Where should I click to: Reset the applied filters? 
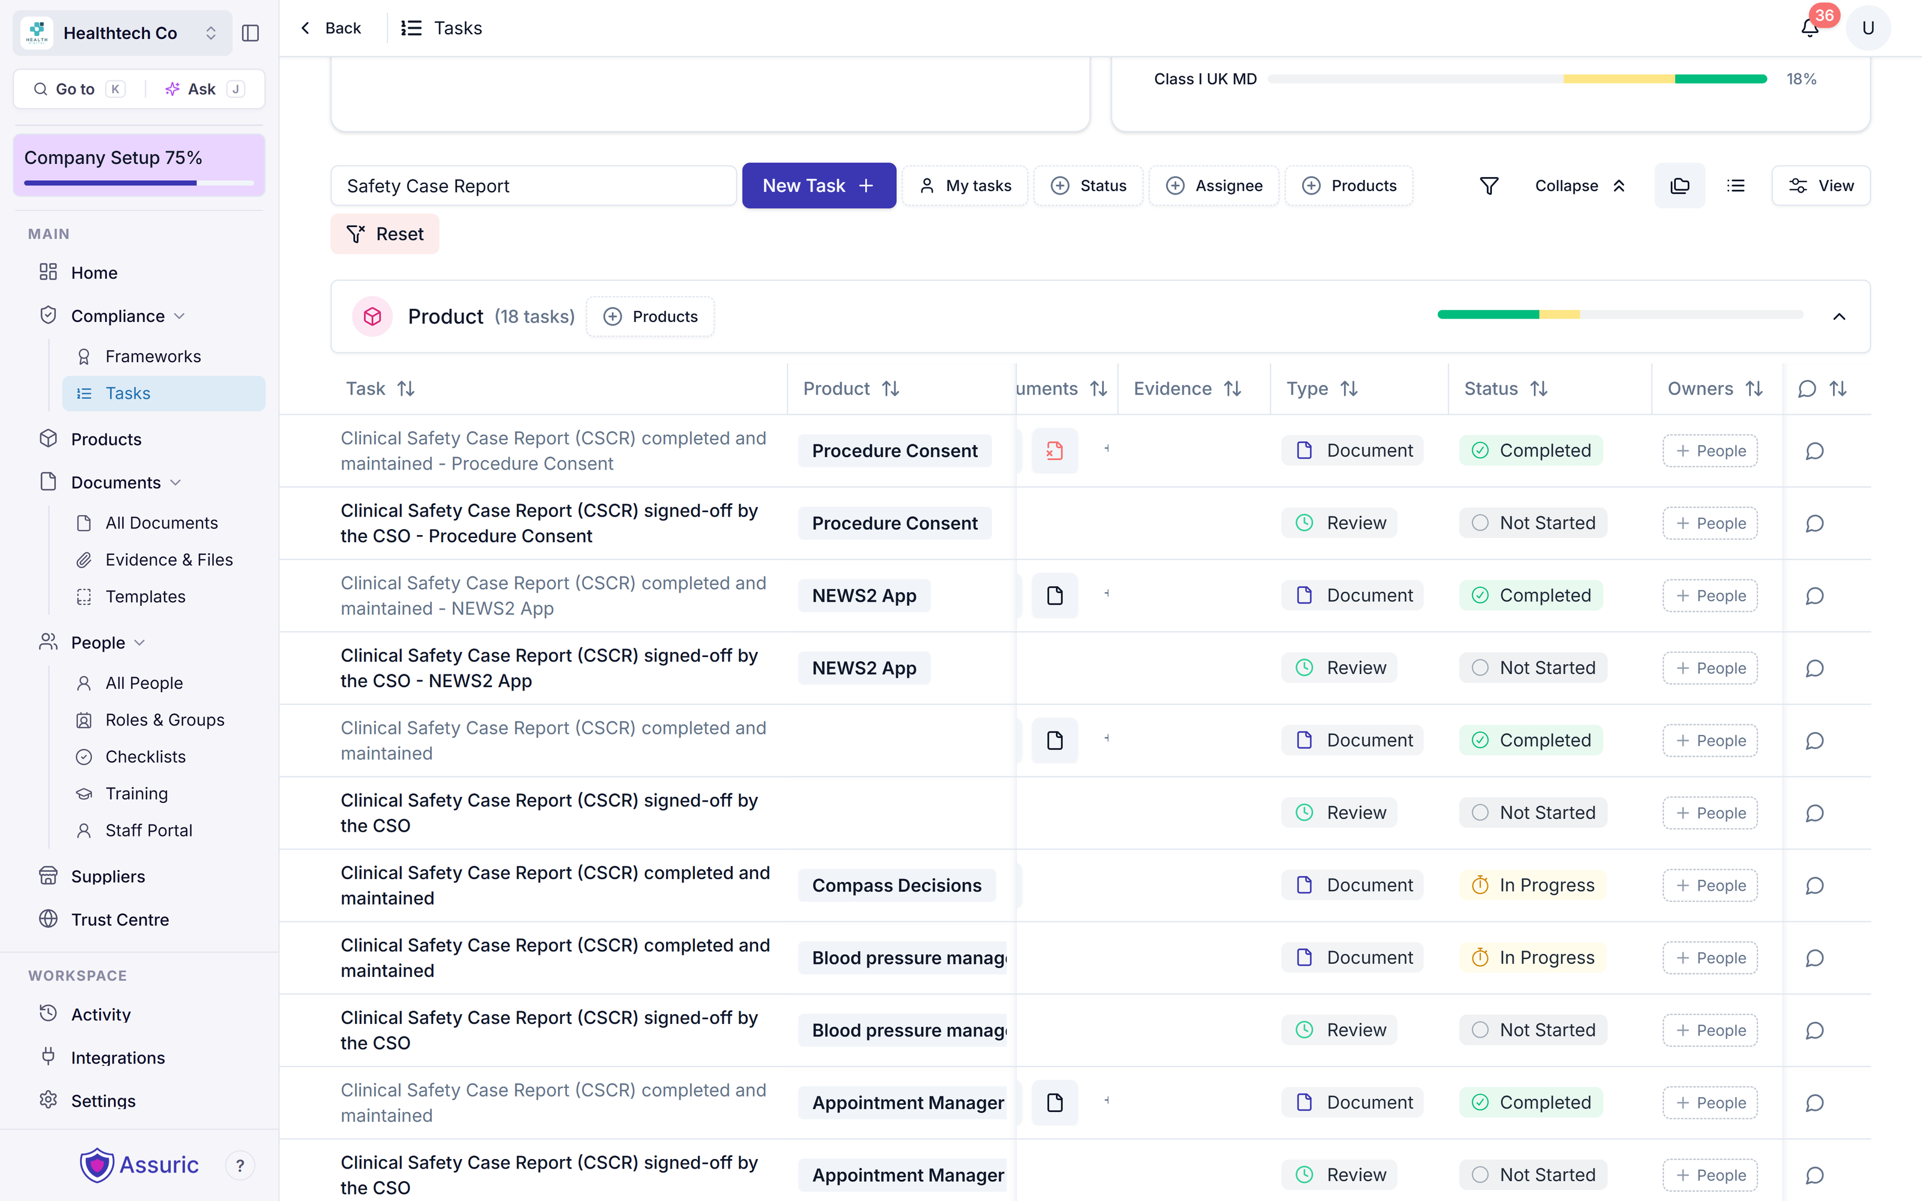(x=384, y=234)
